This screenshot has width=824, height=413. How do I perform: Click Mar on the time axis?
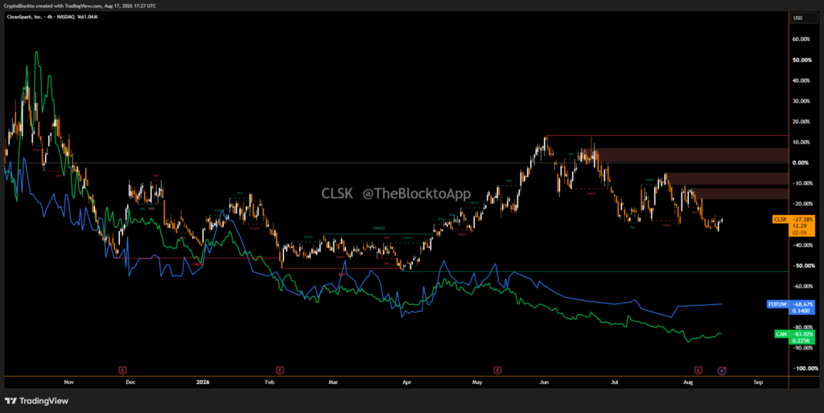pyautogui.click(x=333, y=382)
